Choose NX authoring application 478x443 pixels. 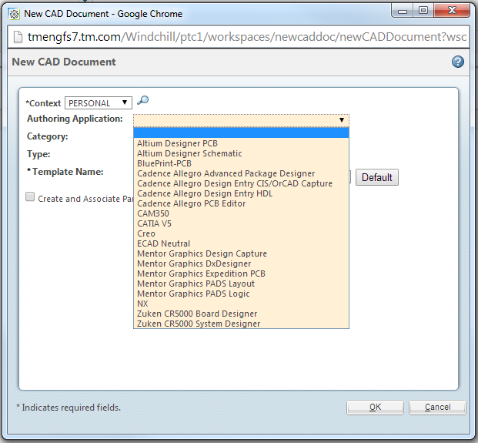tap(241, 304)
